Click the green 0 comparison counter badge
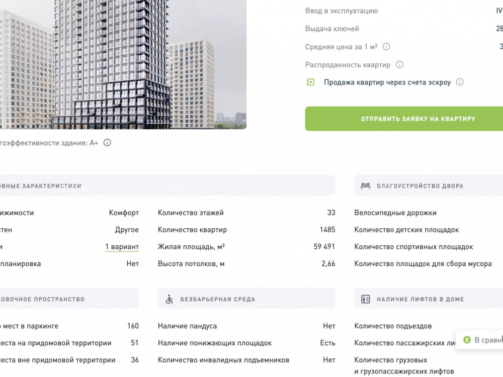Viewport: 503px width, 377px height. (466, 340)
